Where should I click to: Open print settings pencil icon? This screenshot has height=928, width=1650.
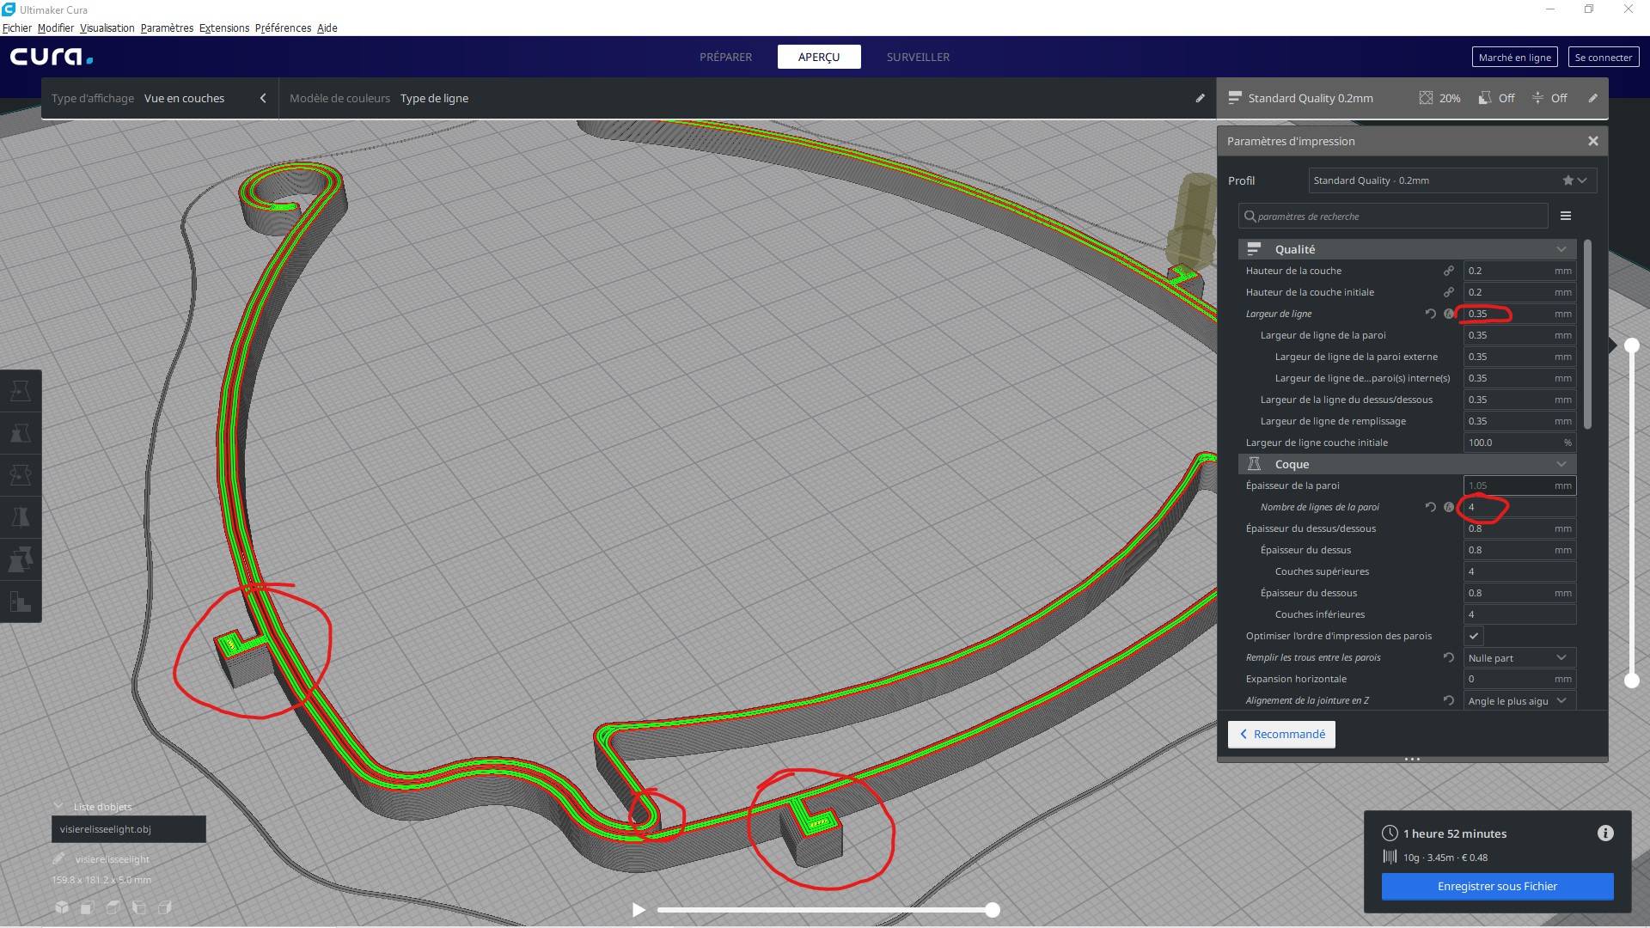click(x=1592, y=98)
